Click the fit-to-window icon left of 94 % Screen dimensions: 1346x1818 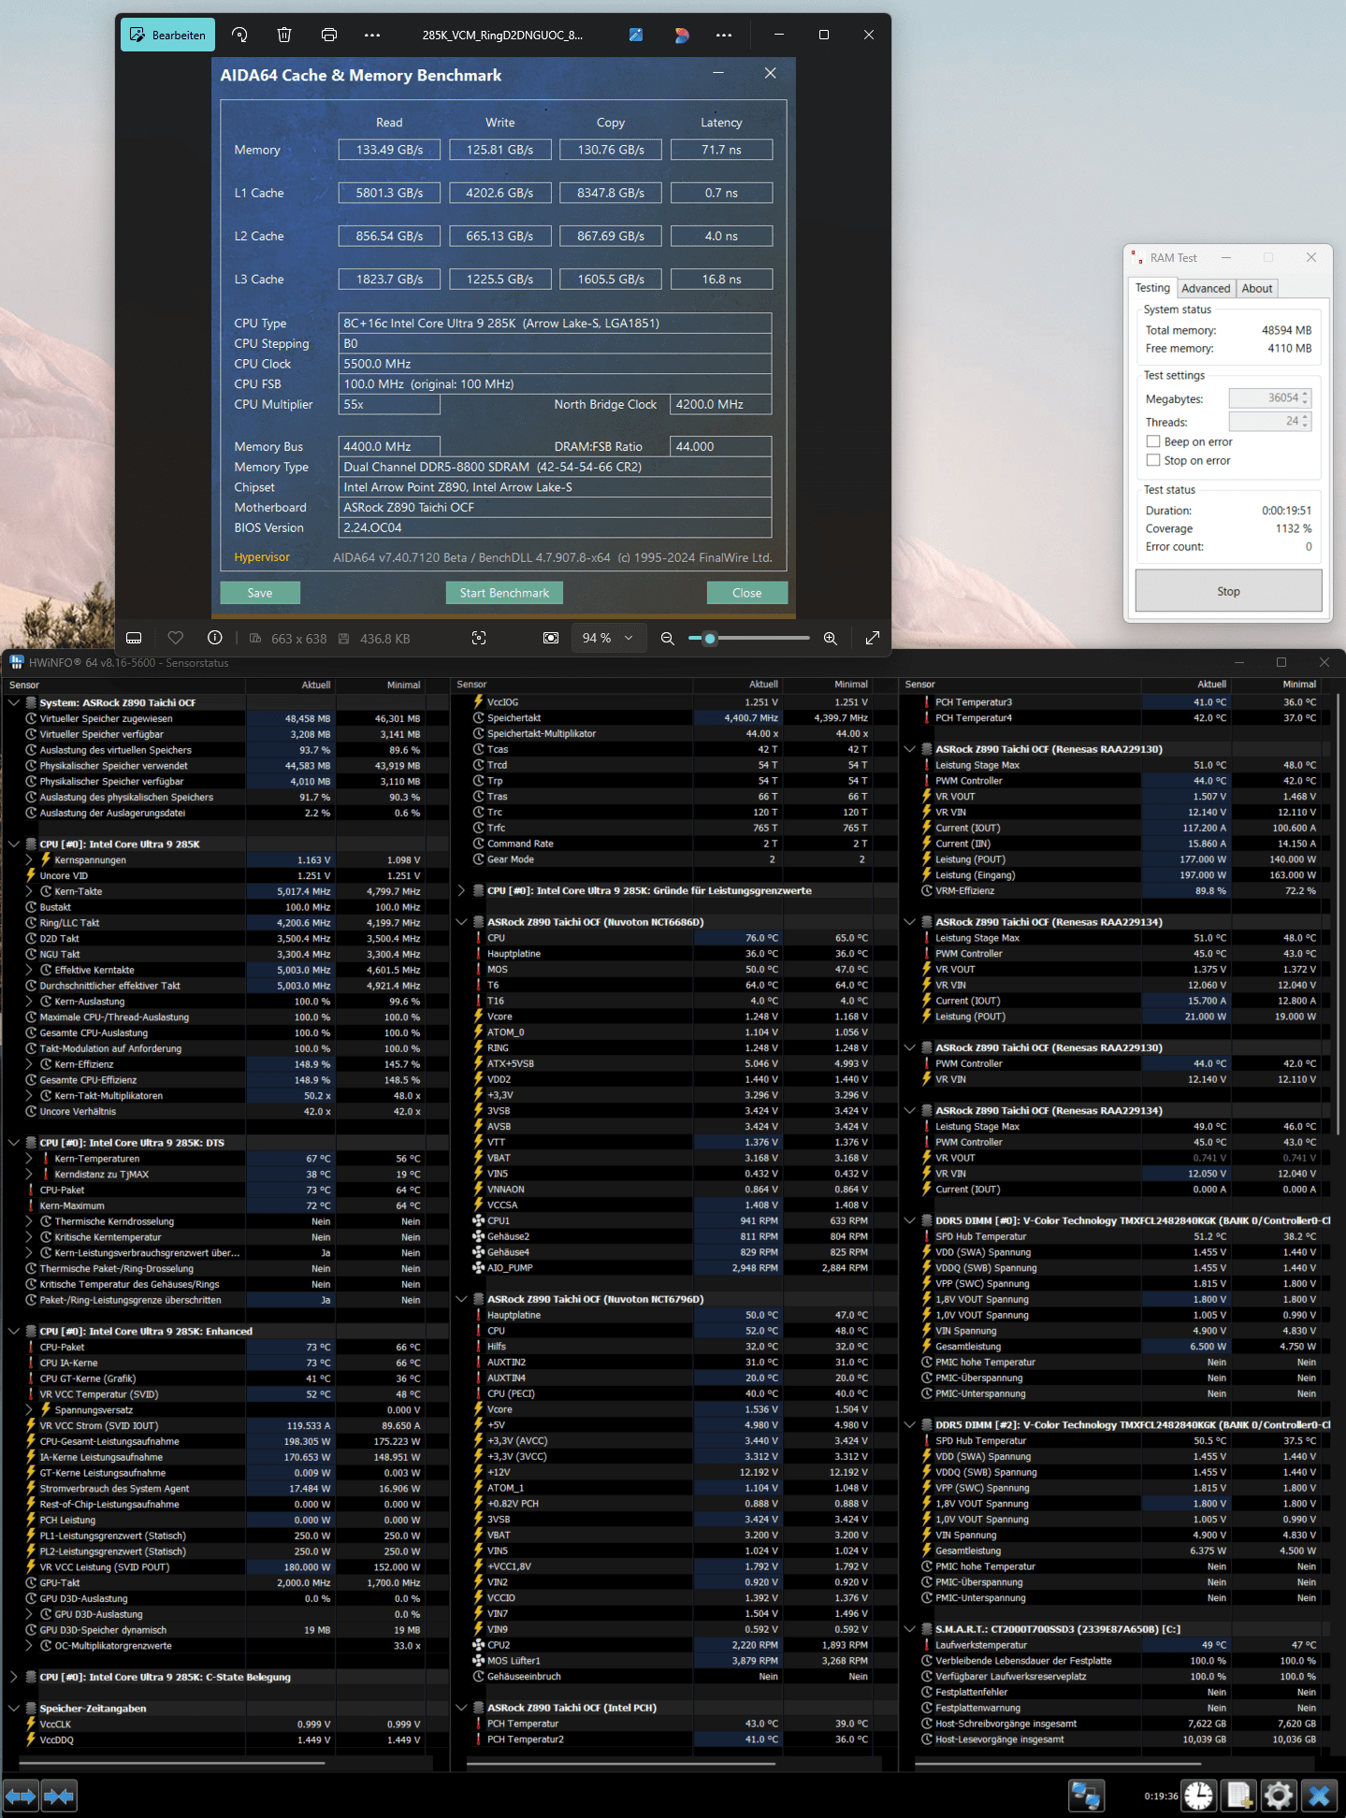pos(551,638)
